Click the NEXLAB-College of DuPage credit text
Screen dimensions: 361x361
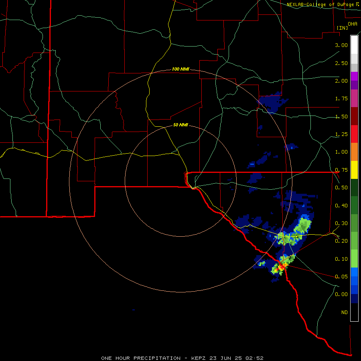(322, 4)
